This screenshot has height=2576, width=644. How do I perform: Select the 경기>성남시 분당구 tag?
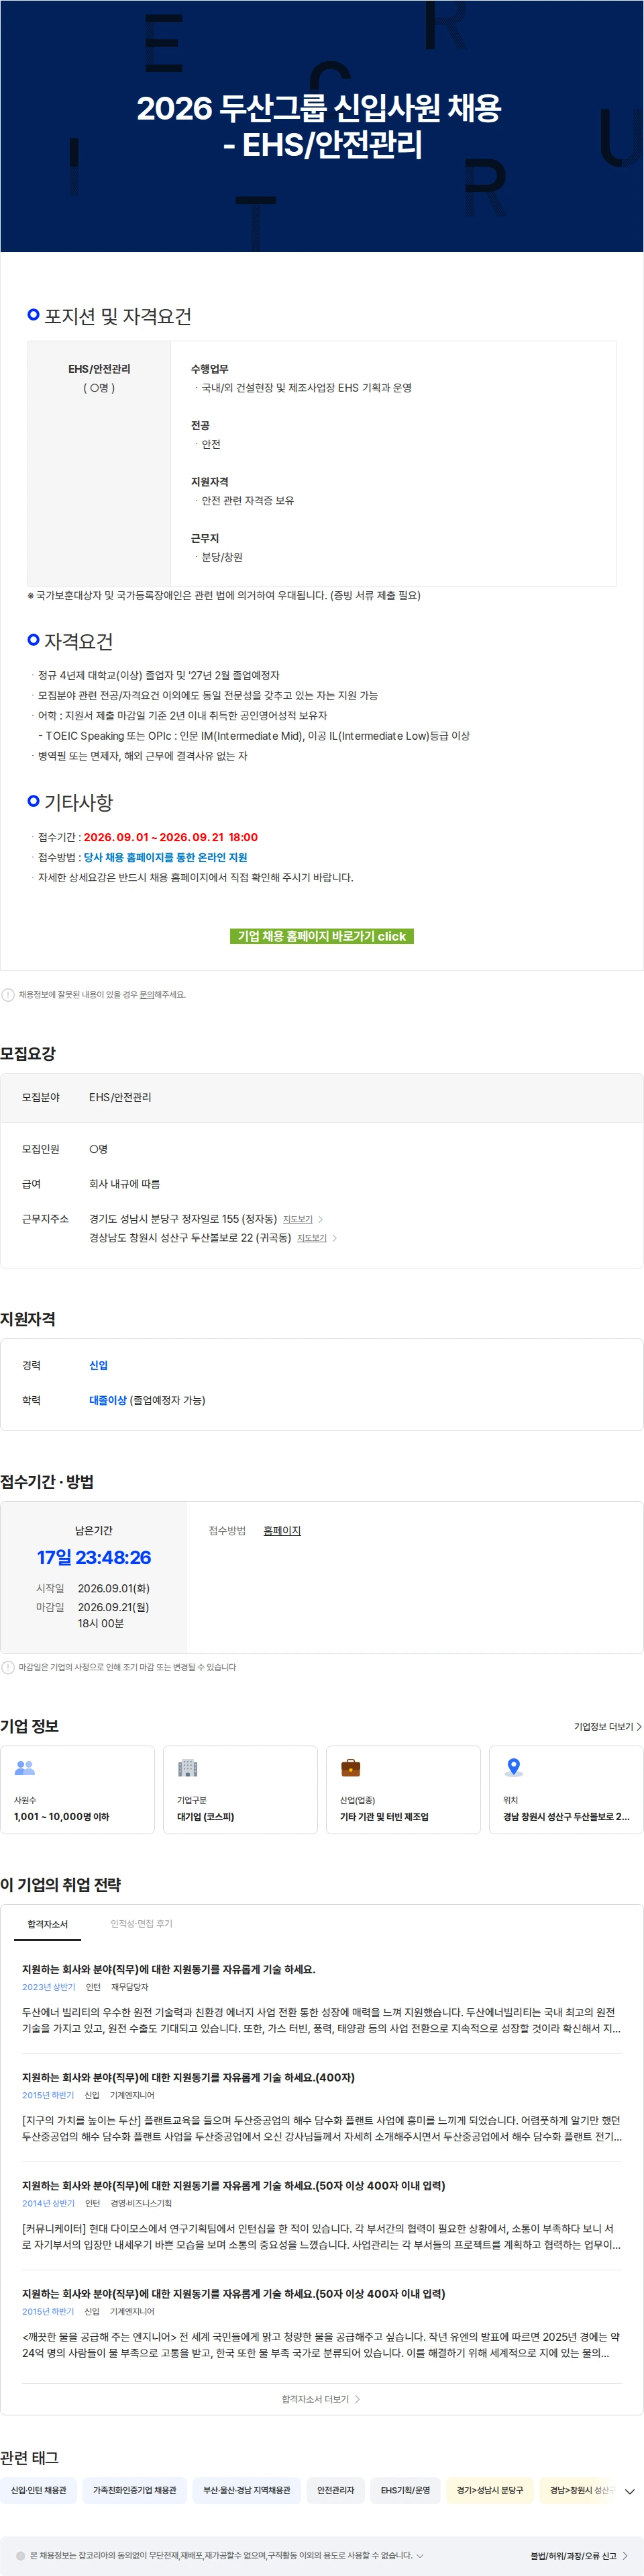pos(489,2490)
